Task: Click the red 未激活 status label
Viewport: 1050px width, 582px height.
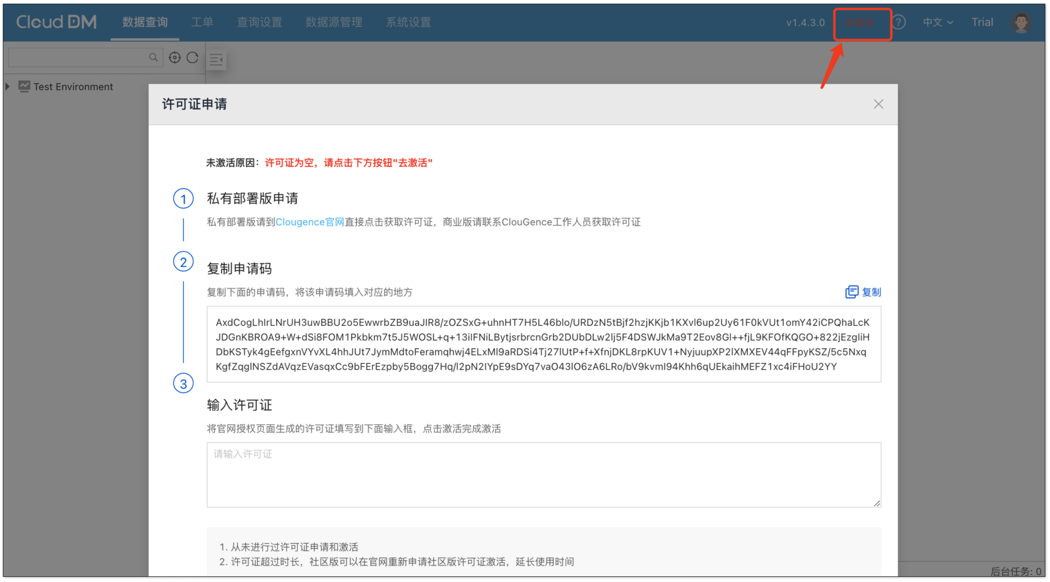Action: click(860, 23)
